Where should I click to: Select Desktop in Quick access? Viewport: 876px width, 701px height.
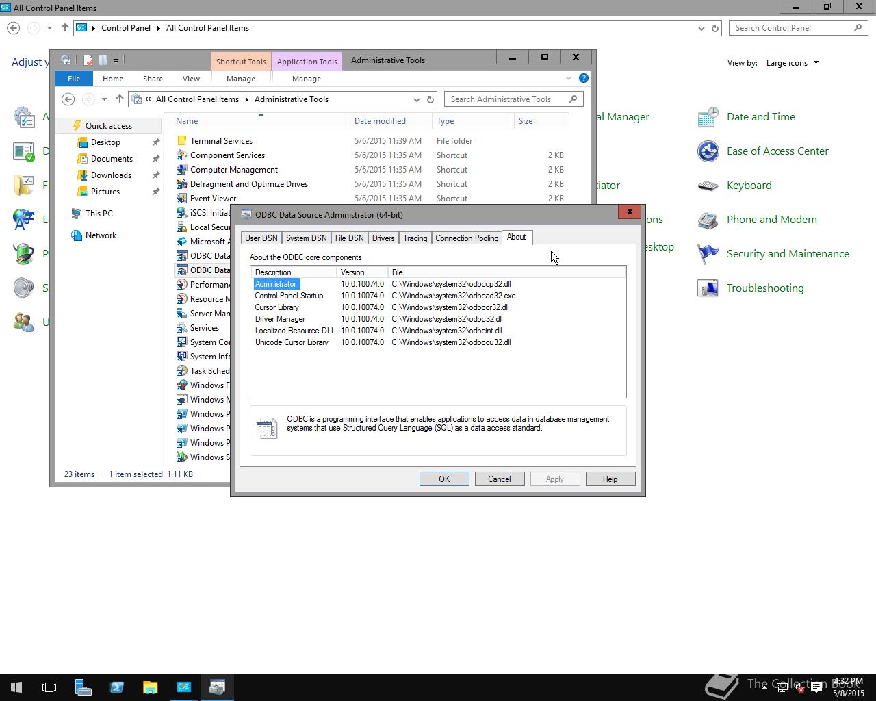105,142
